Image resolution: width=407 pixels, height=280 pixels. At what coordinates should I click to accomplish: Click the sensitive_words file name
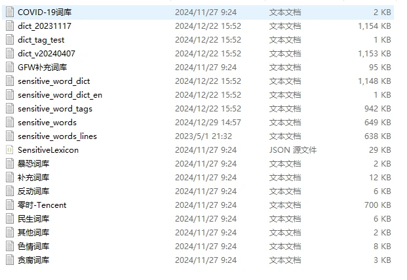47,123
